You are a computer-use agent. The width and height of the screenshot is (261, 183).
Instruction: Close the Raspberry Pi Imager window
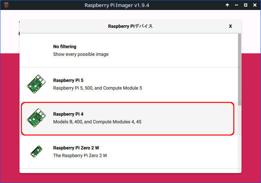point(254,5)
